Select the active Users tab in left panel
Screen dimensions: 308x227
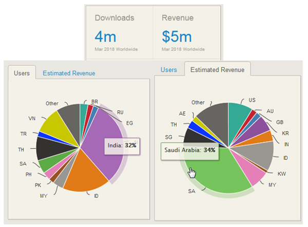point(22,73)
